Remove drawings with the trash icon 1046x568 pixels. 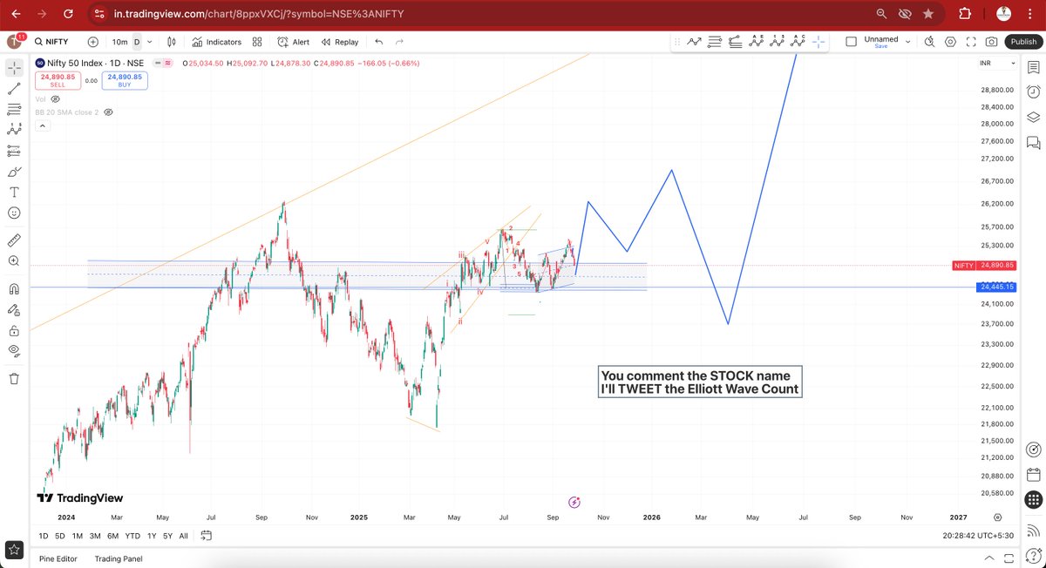pyautogui.click(x=14, y=378)
